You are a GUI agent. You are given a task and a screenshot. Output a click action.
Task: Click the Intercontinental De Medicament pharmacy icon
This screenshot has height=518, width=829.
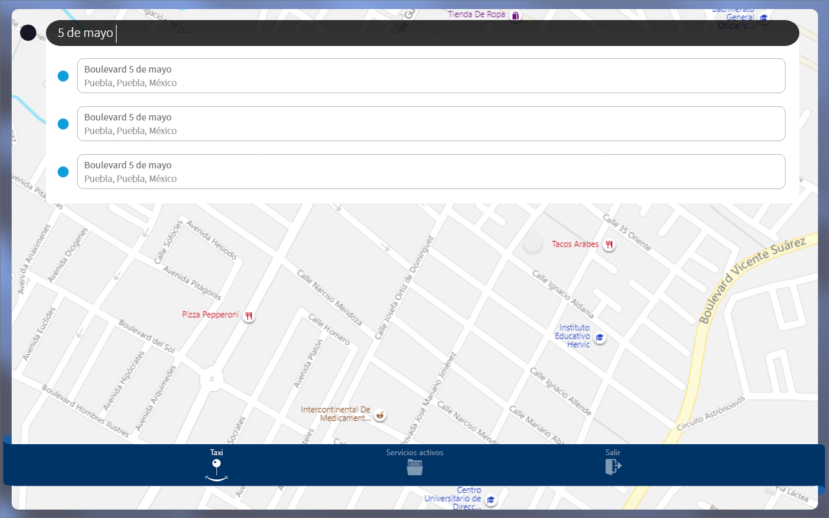380,414
